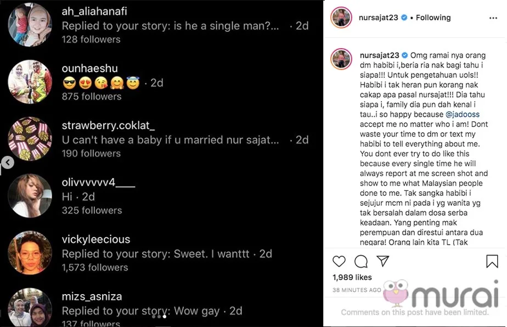The height and width of the screenshot is (327, 507).
Task: Click the carousel pagination dots
Action: [159, 317]
